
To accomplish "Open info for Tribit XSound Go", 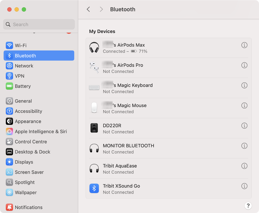I will click(244, 186).
